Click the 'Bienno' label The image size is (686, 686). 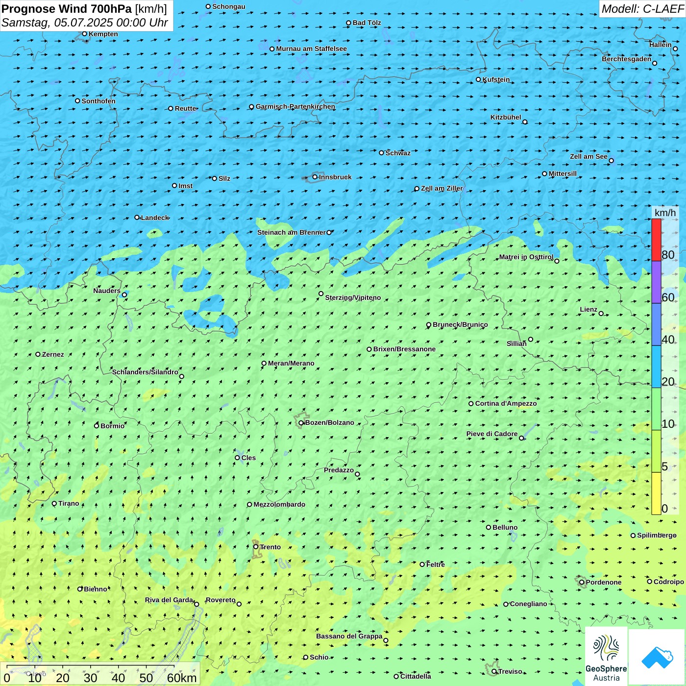point(96,589)
